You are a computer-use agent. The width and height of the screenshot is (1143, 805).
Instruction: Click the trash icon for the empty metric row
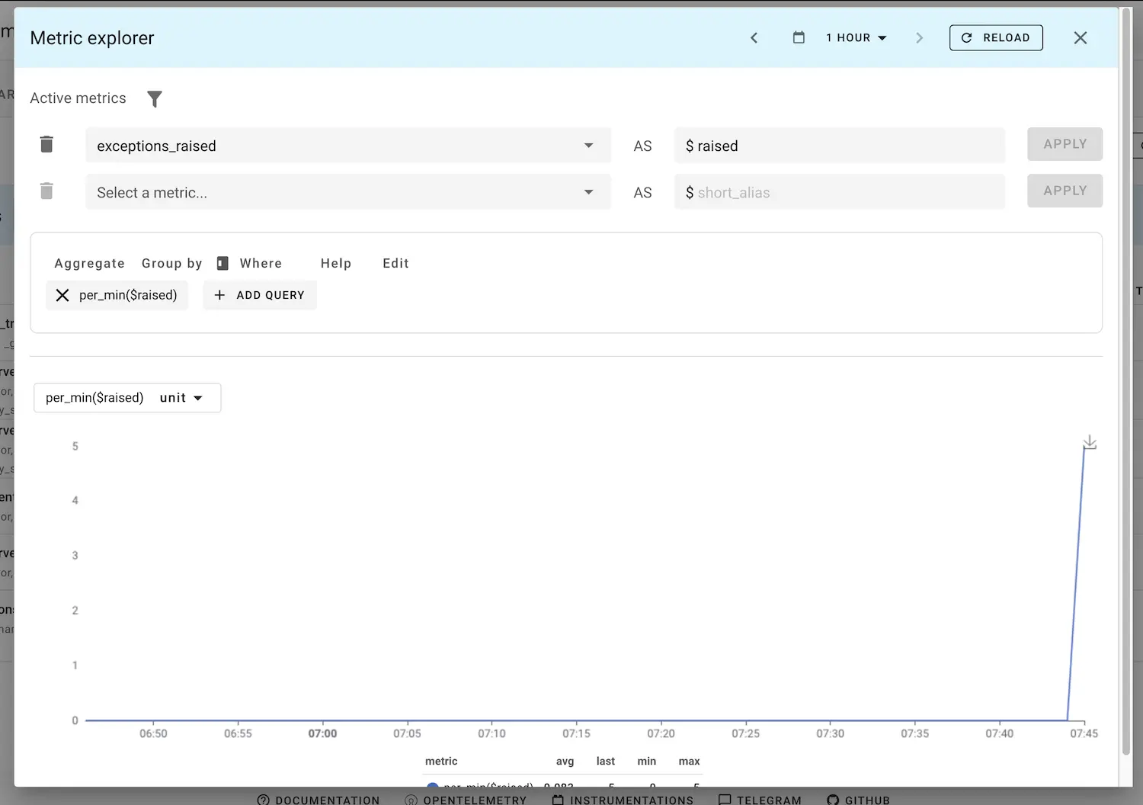[46, 191]
